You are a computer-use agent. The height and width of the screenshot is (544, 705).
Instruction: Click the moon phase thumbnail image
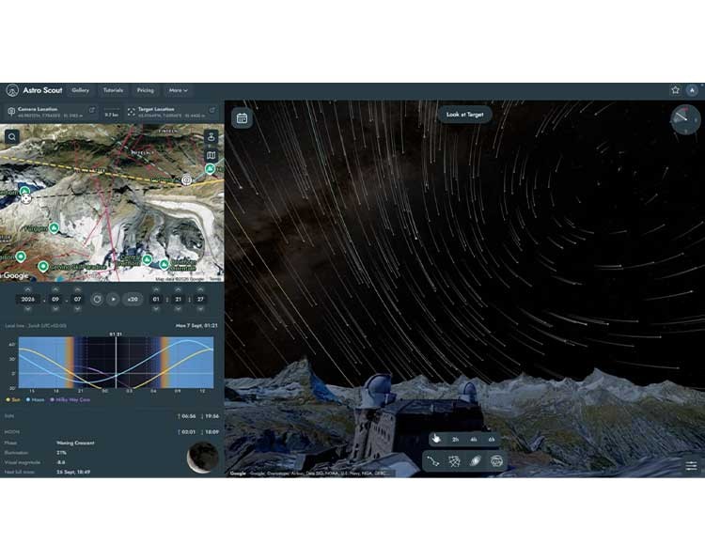point(203,458)
